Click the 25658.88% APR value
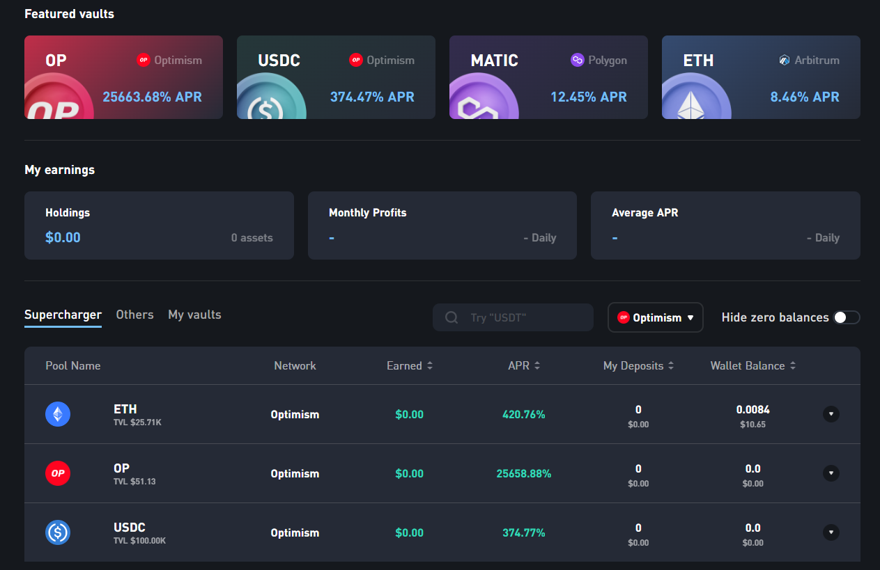This screenshot has height=570, width=880. 524,473
